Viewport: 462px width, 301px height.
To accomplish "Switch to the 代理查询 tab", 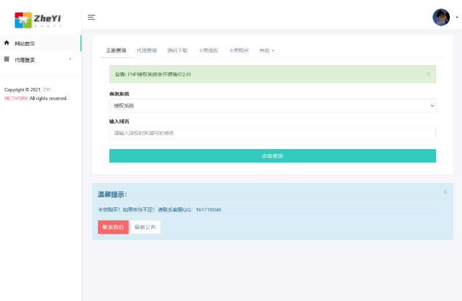I will click(147, 51).
